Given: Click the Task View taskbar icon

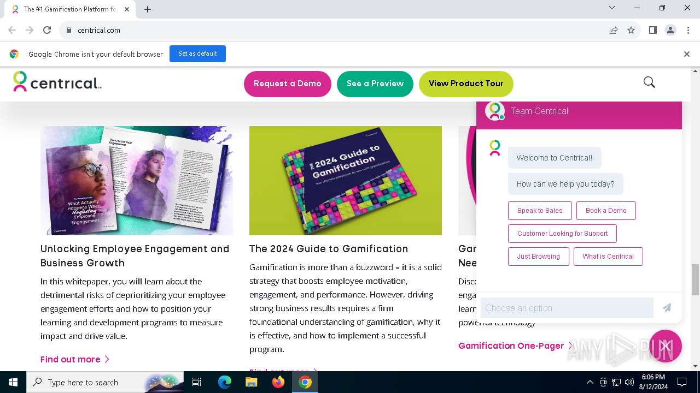Looking at the screenshot, I should [x=197, y=382].
